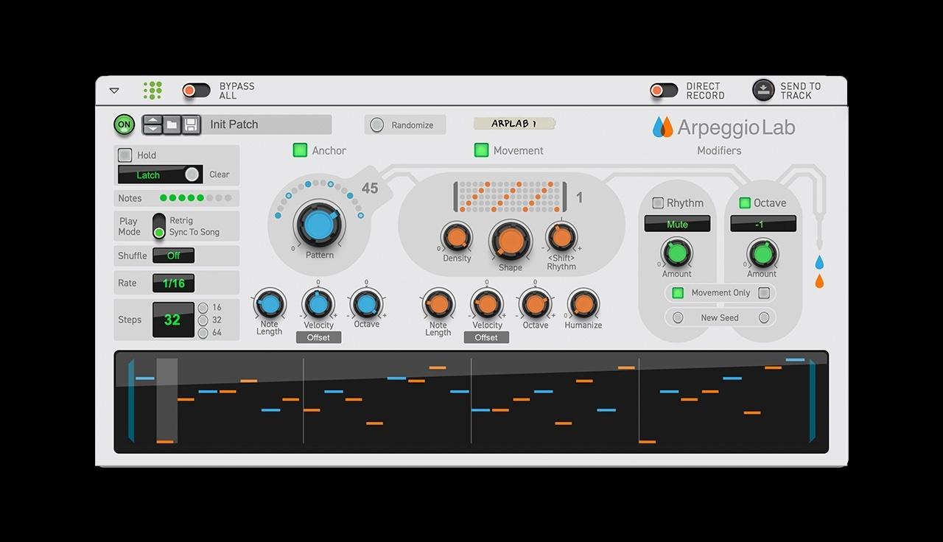The image size is (943, 542).
Task: Enable the Hold checkbox
Action: (x=125, y=155)
